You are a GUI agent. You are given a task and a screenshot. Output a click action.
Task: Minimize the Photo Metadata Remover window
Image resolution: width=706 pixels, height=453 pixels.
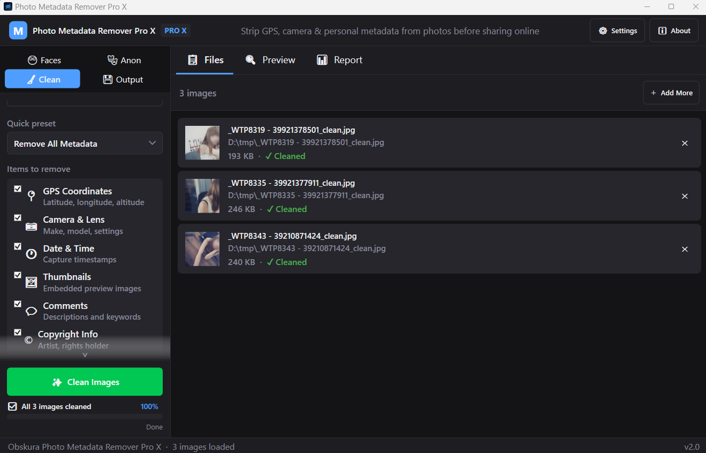pos(646,7)
